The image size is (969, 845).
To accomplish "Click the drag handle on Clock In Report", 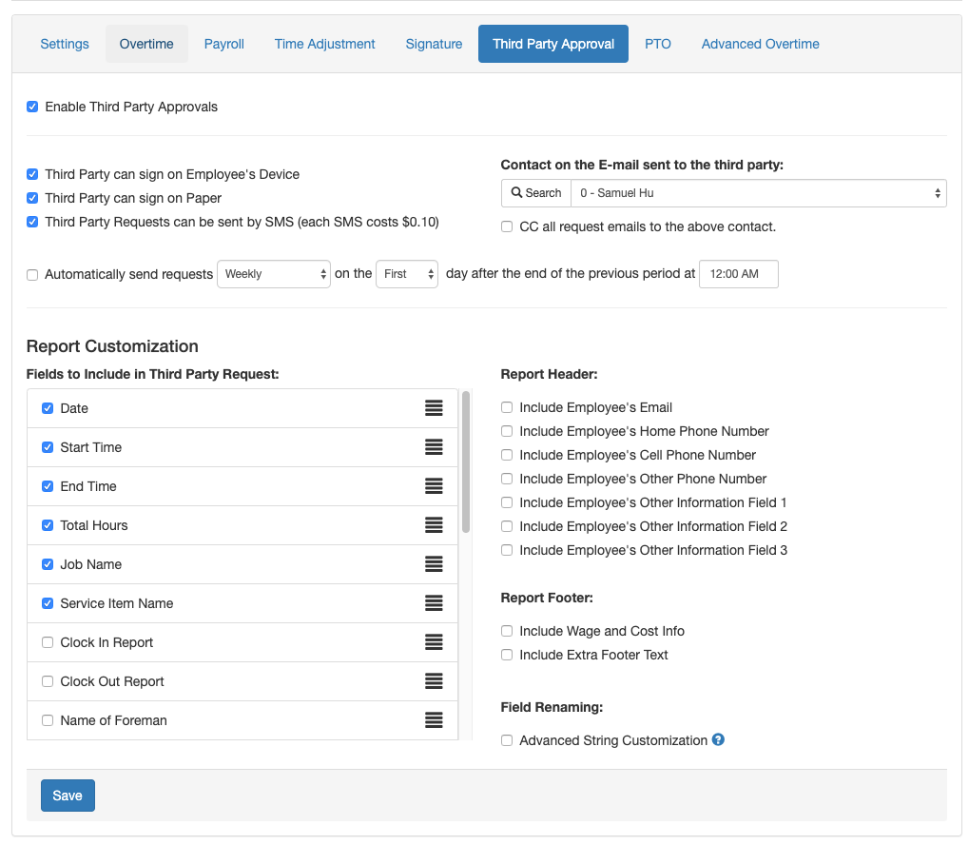I will pyautogui.click(x=434, y=642).
